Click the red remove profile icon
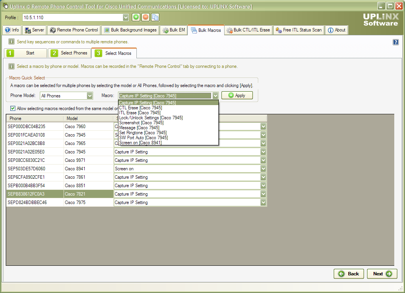Image resolution: width=405 pixels, height=293 pixels. [x=146, y=17]
